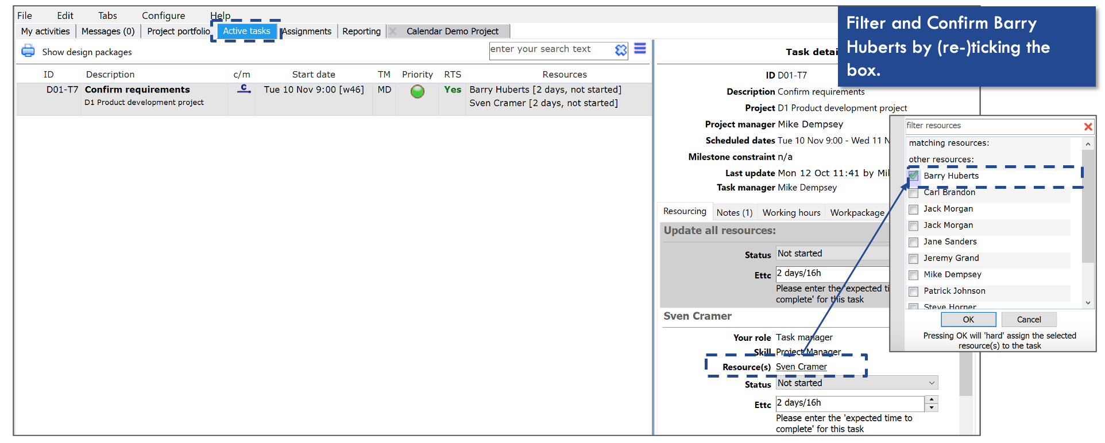Sort by the Description column header
Image resolution: width=1105 pixels, height=443 pixels.
tap(110, 75)
